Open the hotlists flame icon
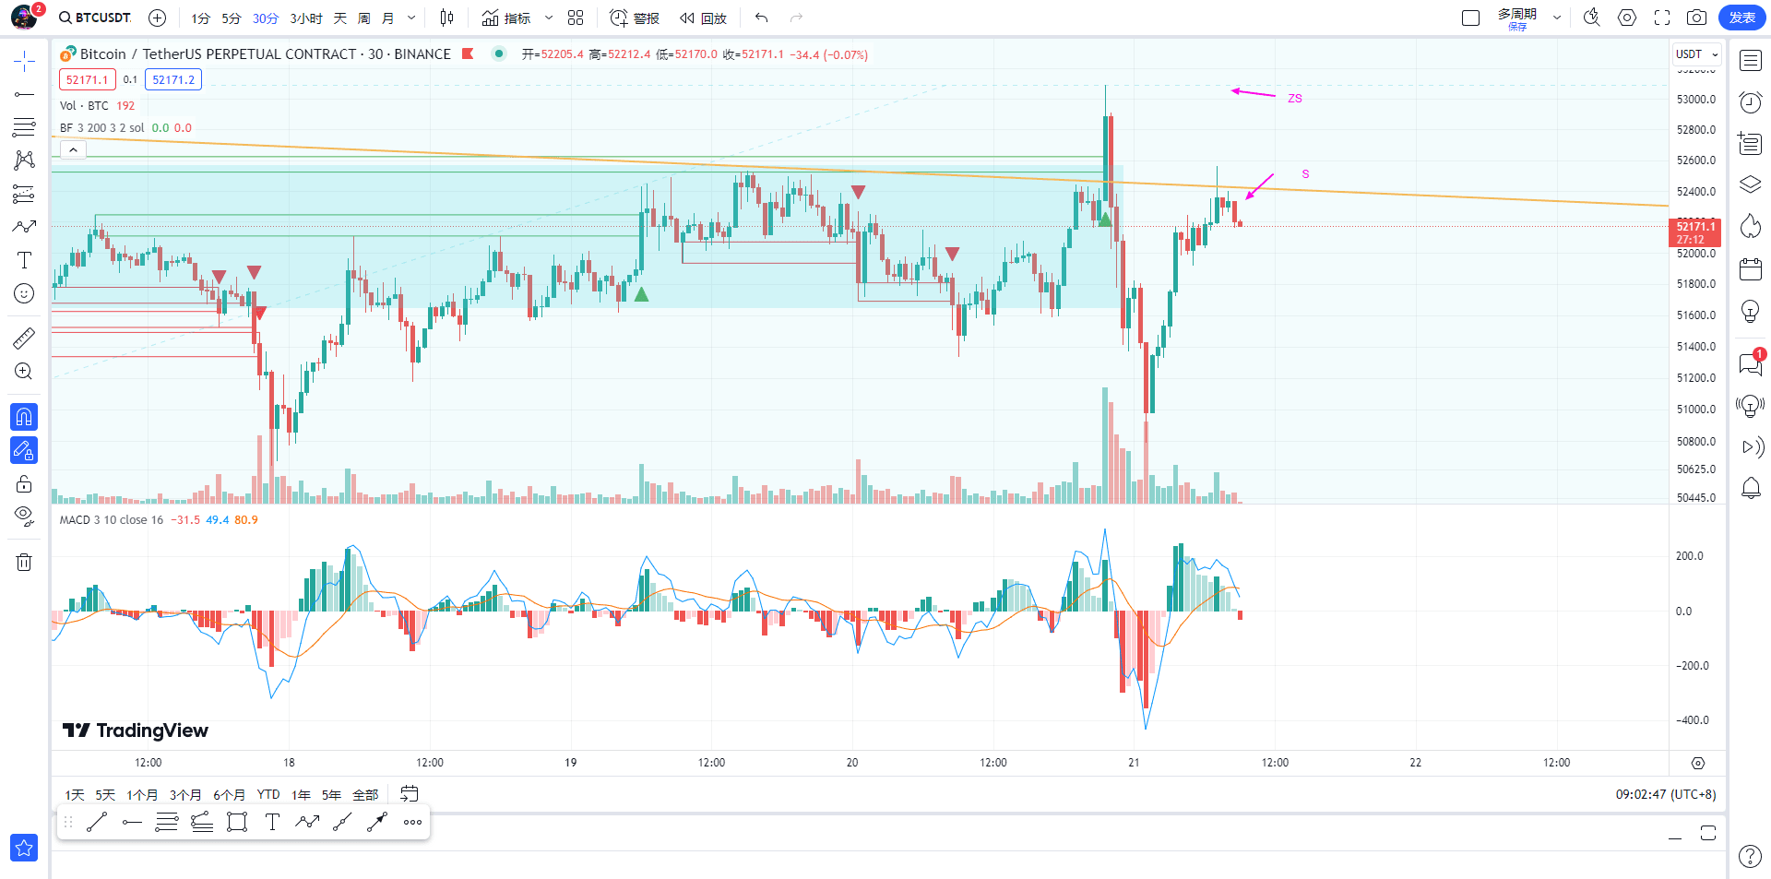Viewport: 1771px width, 879px height. (x=1750, y=227)
